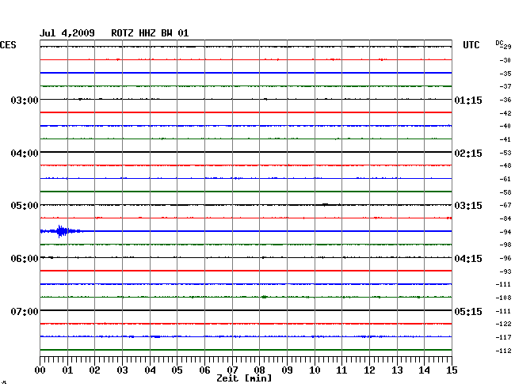Screen dimensions: 515x391
Task: Click the DC offset value -40
Action: point(505,126)
